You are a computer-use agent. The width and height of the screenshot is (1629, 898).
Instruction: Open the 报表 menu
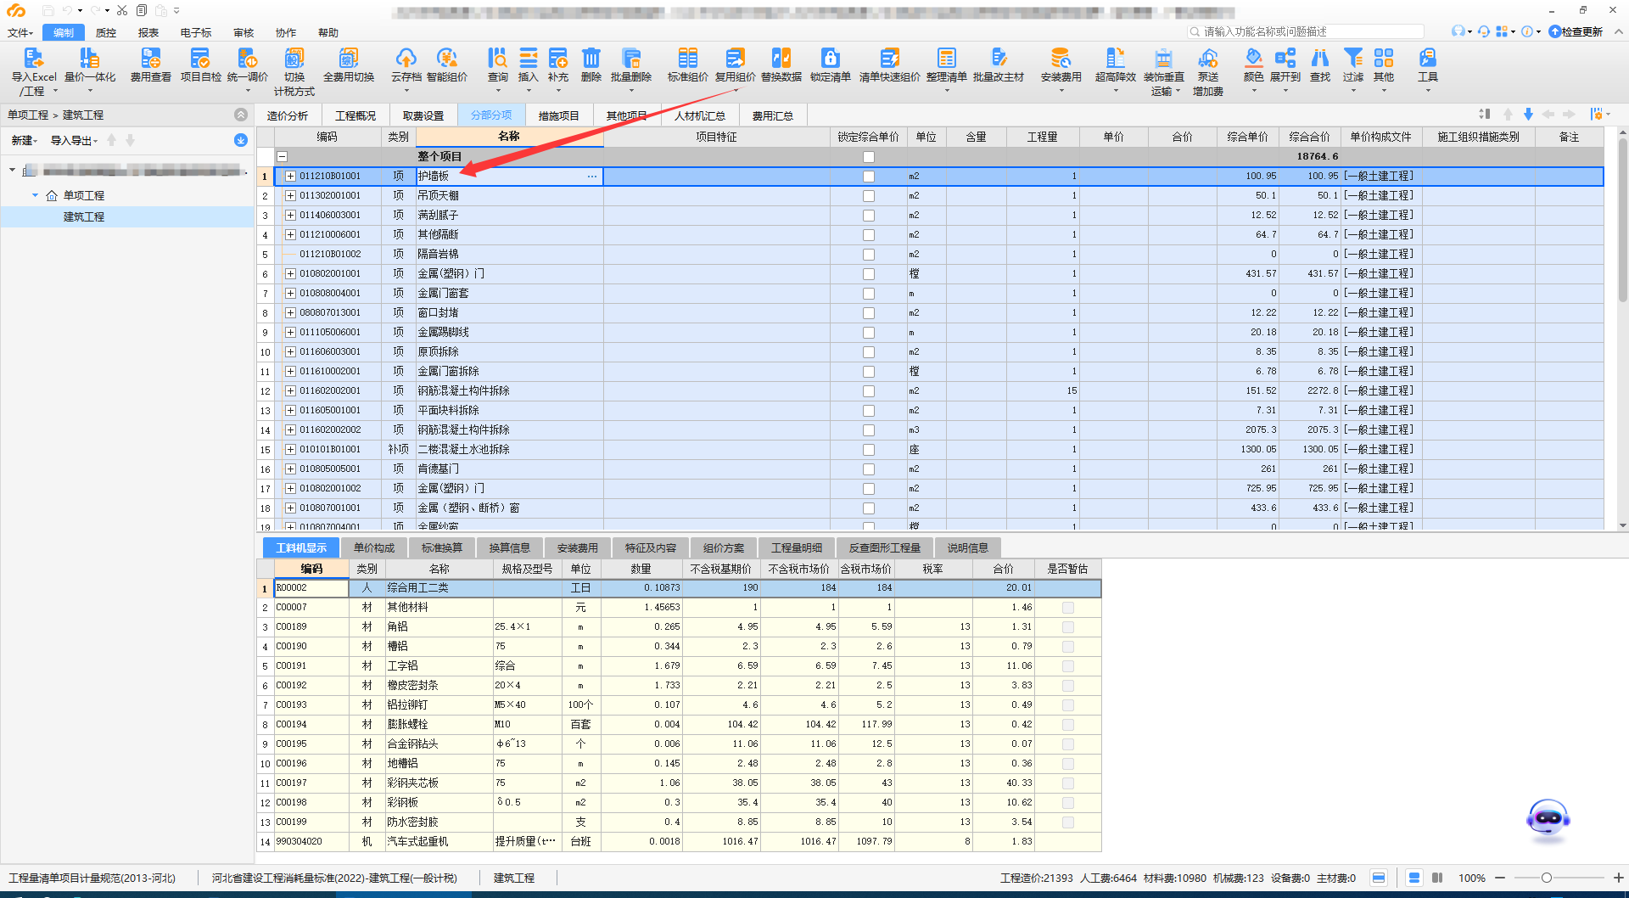coord(148,33)
